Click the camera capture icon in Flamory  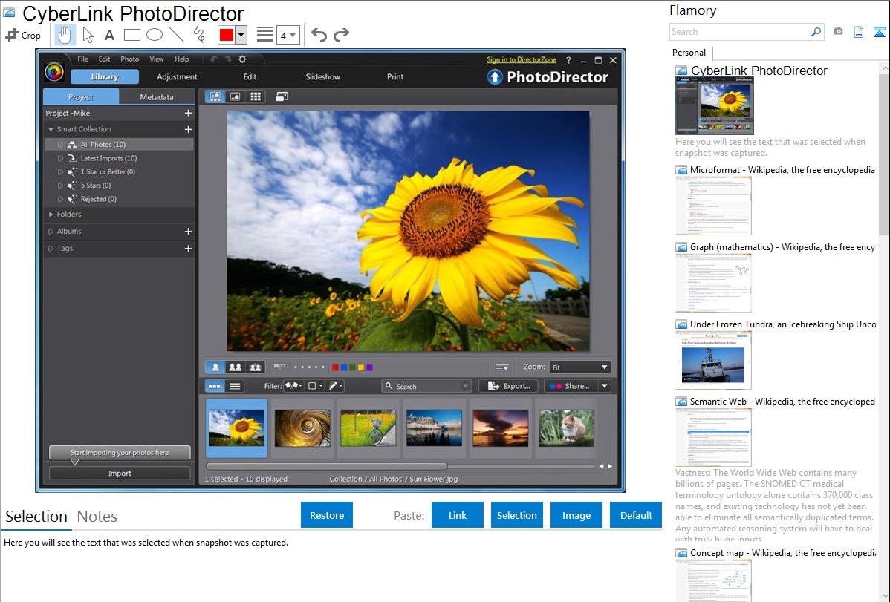pyautogui.click(x=838, y=32)
